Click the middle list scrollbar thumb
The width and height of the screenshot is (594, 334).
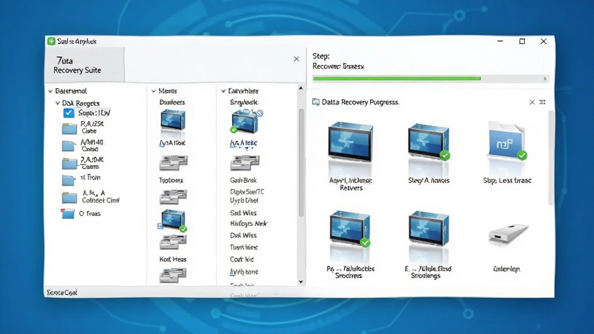pyautogui.click(x=301, y=163)
